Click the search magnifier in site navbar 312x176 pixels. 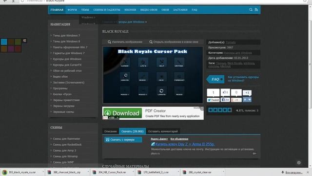click(251, 10)
